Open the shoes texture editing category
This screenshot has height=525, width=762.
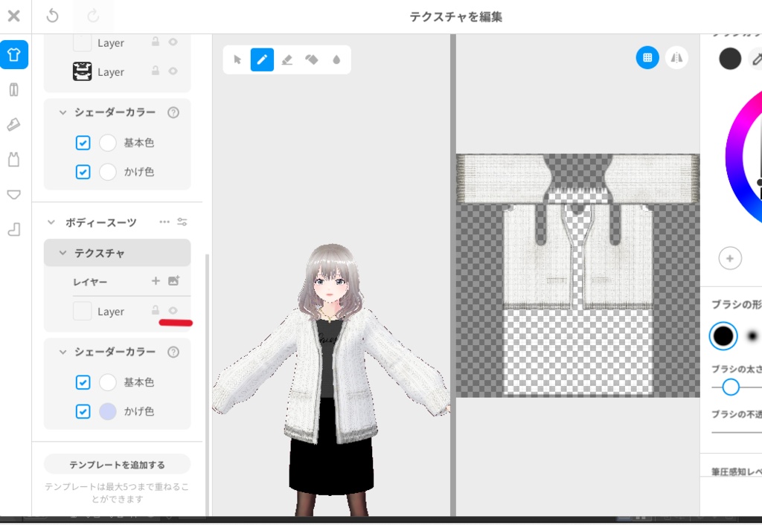click(14, 124)
